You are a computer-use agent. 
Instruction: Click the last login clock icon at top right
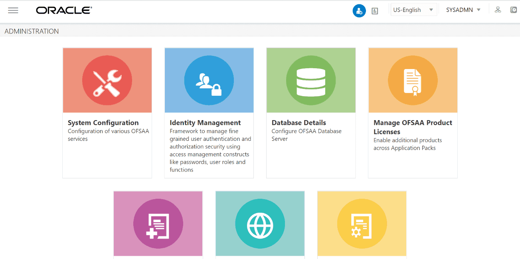coord(514,10)
